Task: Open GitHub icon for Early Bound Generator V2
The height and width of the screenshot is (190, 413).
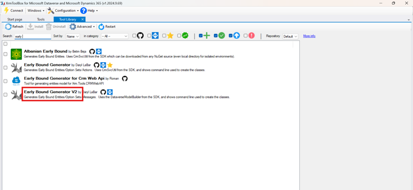Action: pyautogui.click(x=103, y=92)
